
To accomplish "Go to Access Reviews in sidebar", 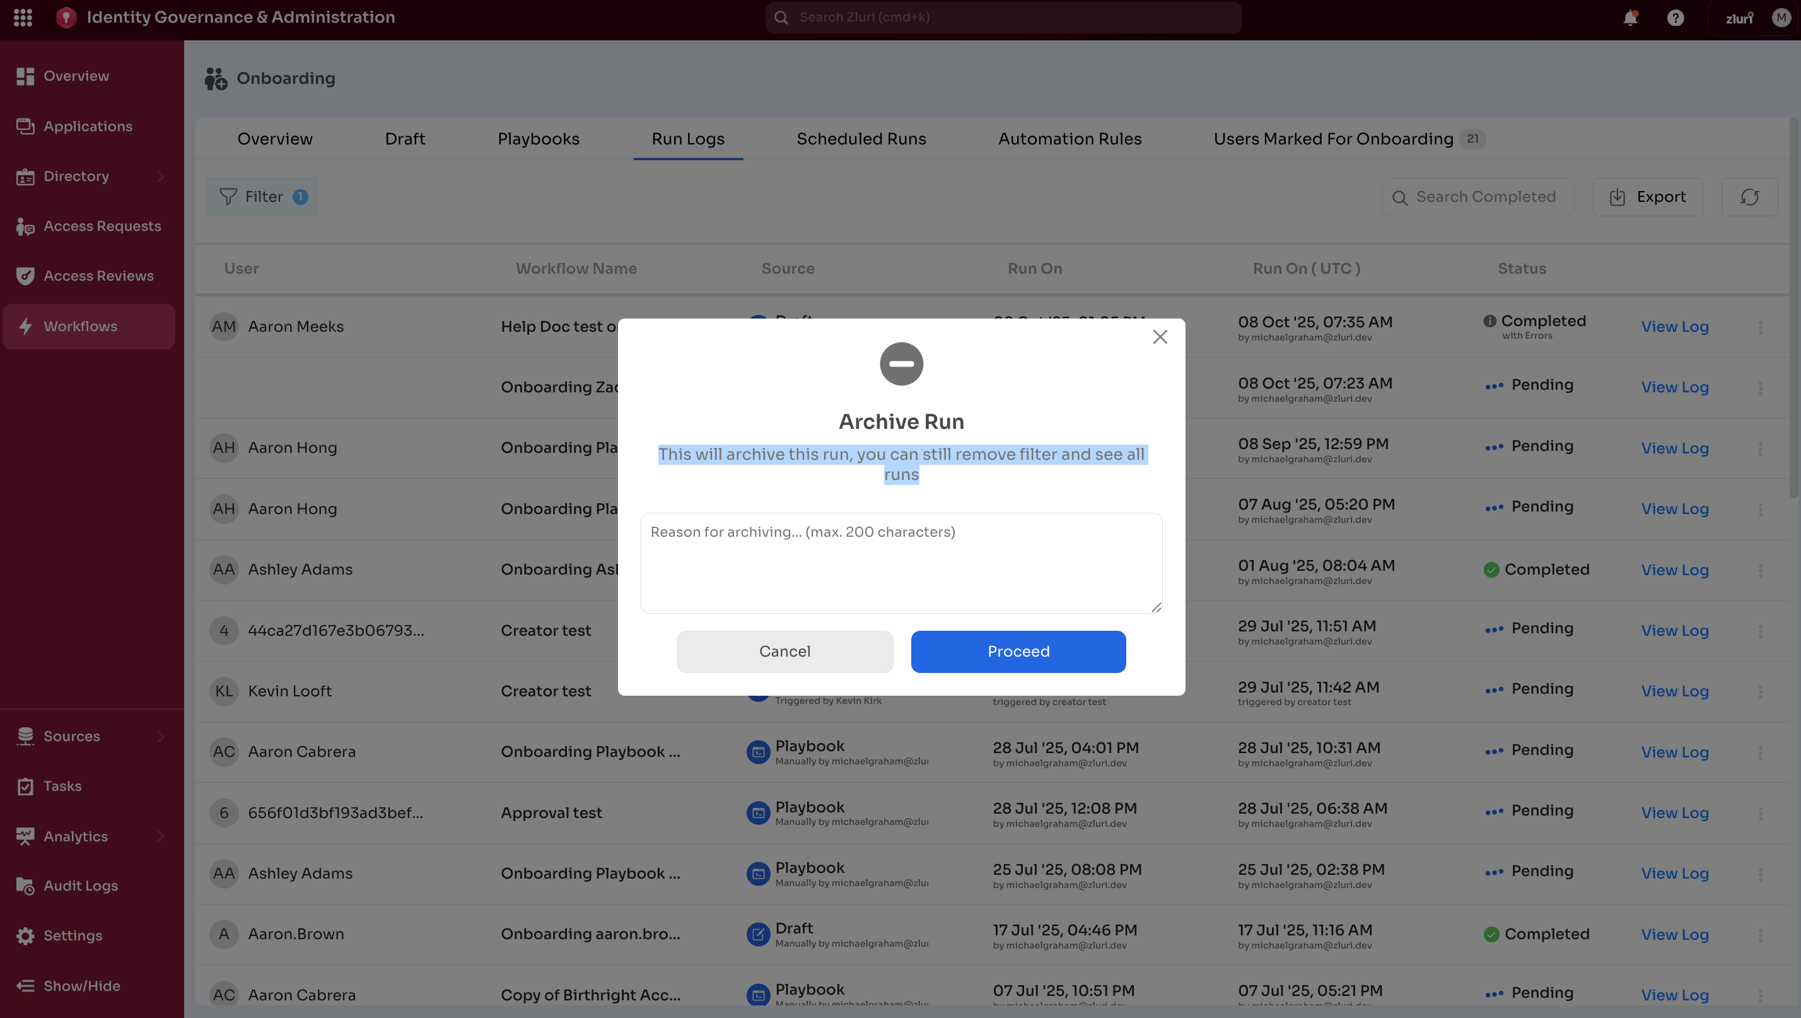I will click(x=98, y=276).
